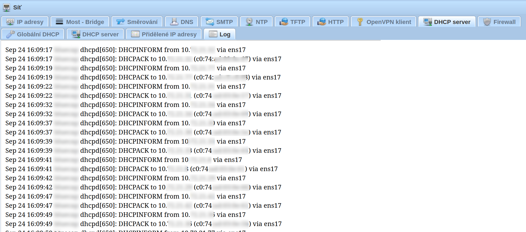Viewport: 526px width, 232px height.
Task: Click dhcpd[650] on the 16:09:39 DHCPACK line
Action: point(98,151)
